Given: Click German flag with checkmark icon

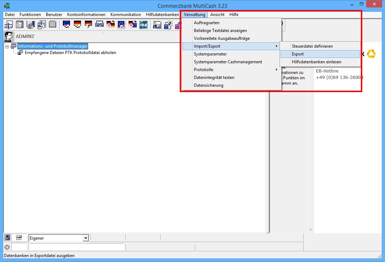Looking at the screenshot, I should pyautogui.click(x=110, y=25).
